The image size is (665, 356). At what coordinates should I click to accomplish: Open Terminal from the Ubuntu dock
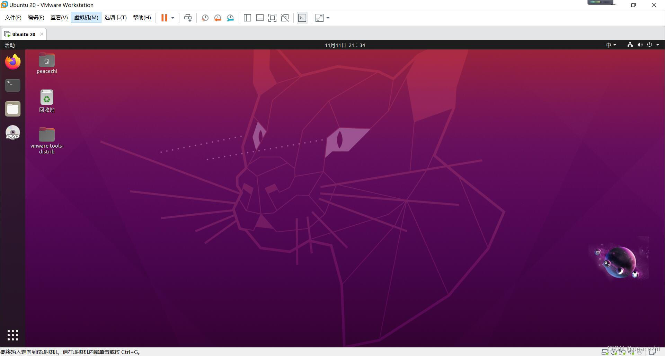pyautogui.click(x=13, y=85)
